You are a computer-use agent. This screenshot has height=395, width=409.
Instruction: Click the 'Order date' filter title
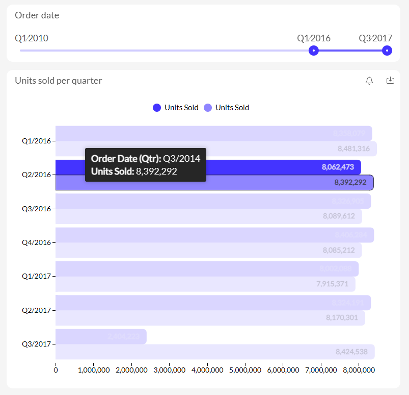[x=37, y=15]
